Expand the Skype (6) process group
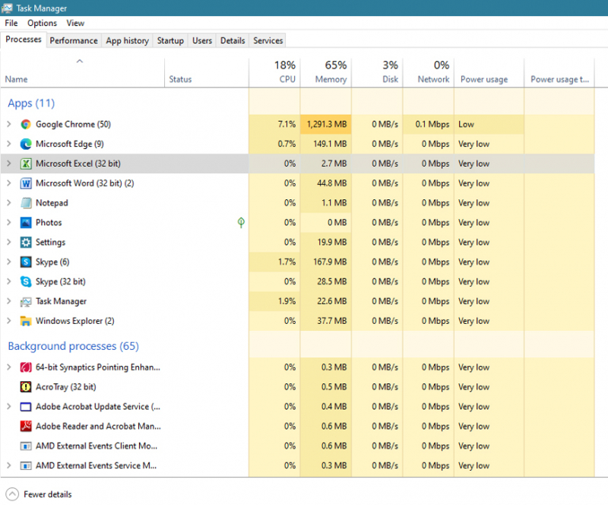This screenshot has height=505, width=608. coord(9,262)
